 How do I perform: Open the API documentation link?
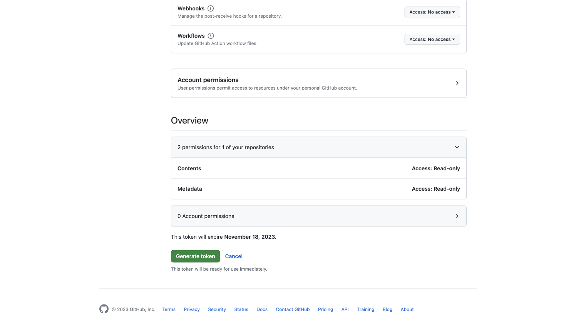[345, 309]
